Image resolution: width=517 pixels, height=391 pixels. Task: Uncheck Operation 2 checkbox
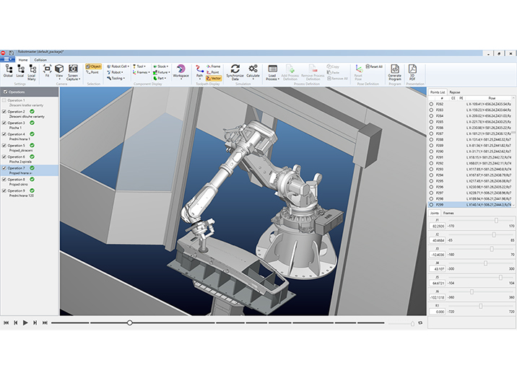pos(4,112)
